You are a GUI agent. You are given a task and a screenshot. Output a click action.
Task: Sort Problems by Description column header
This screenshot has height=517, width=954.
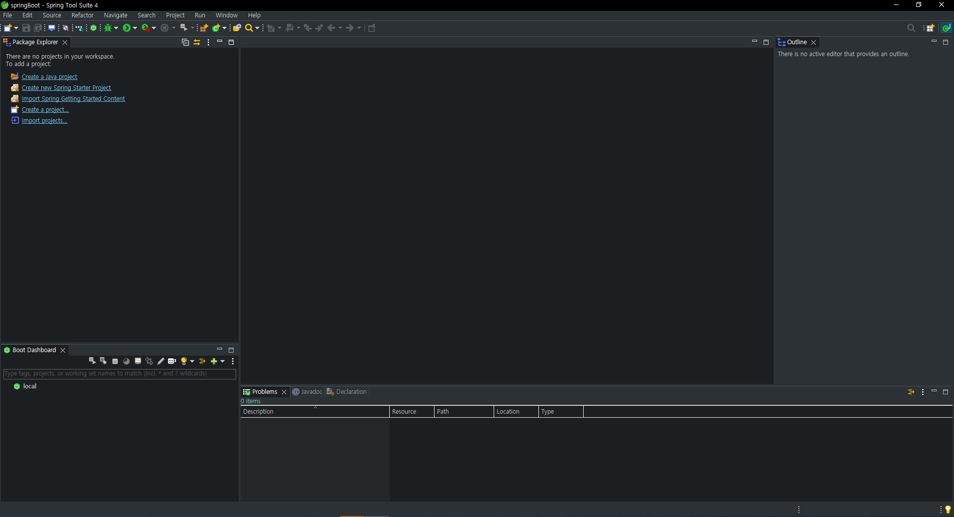[x=315, y=412]
